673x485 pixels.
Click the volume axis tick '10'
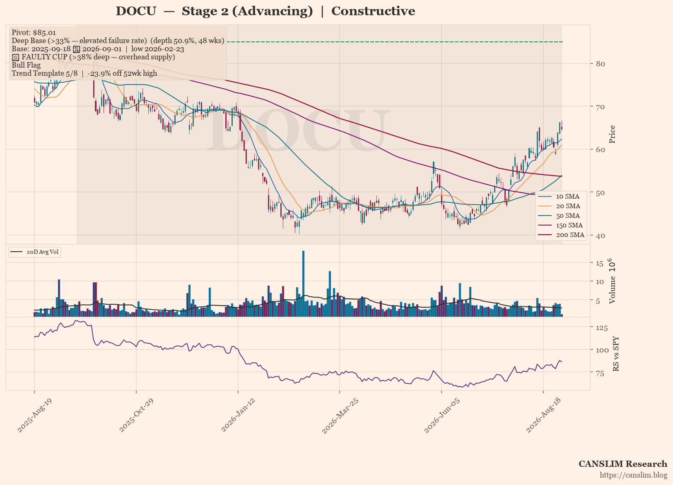point(599,281)
